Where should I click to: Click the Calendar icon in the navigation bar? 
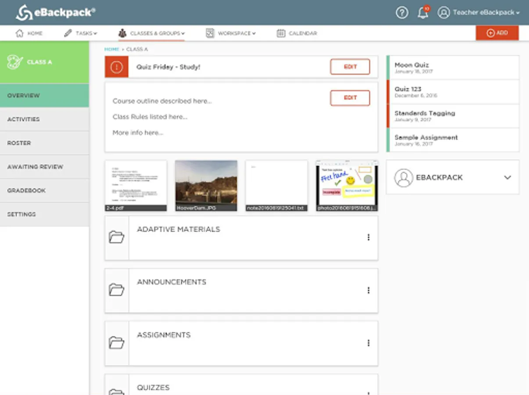pyautogui.click(x=281, y=33)
